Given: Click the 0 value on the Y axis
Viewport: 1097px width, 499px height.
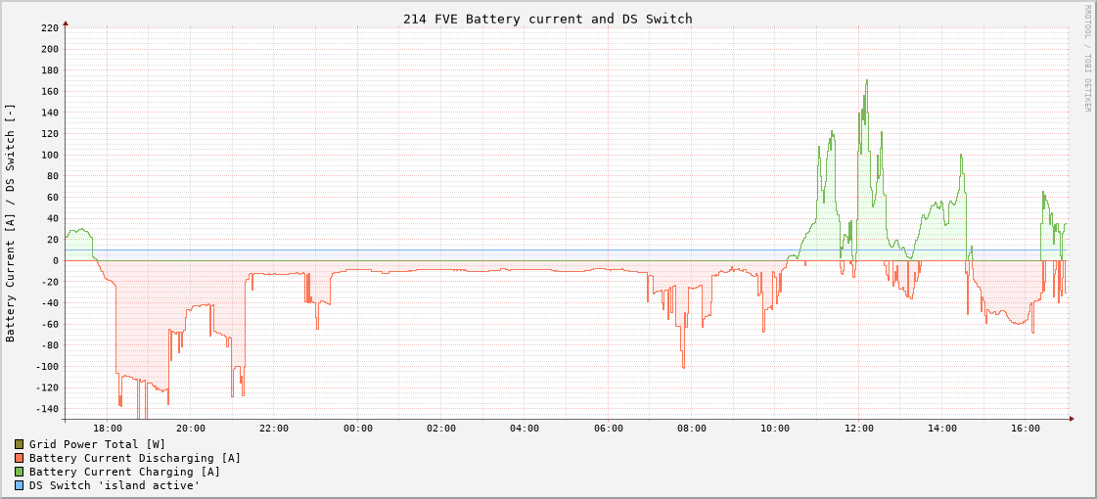Looking at the screenshot, I should click(56, 261).
